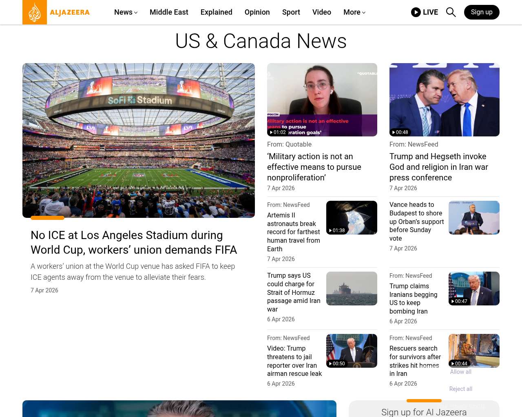The height and width of the screenshot is (417, 522).
Task: Read Artemis II astronauts break record article
Action: pyautogui.click(x=294, y=232)
